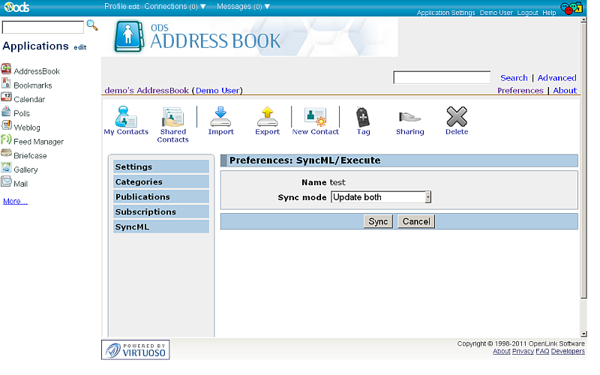Image resolution: width=600 pixels, height=375 pixels.
Task: Open Calendar in the Applications sidebar
Action: (29, 99)
